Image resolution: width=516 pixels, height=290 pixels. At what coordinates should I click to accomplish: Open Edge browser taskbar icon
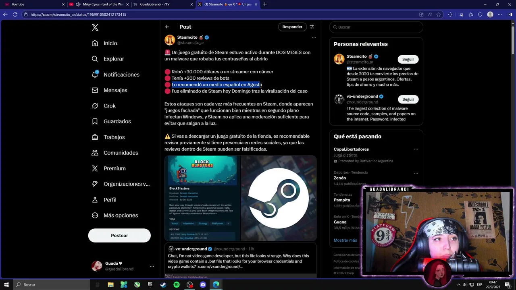coord(216,285)
